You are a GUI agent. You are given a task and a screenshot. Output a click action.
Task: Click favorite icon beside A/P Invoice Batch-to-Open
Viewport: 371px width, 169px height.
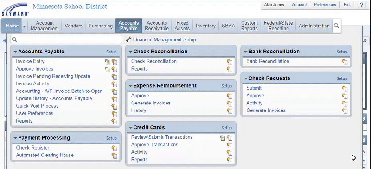click(x=115, y=92)
